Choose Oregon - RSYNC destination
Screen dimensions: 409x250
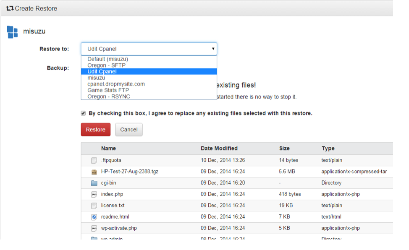(x=109, y=96)
